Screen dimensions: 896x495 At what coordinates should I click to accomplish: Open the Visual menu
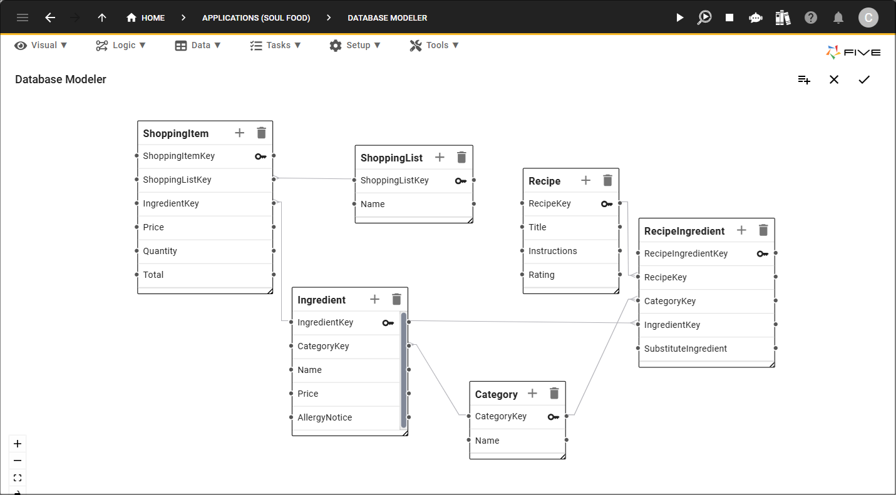click(41, 45)
